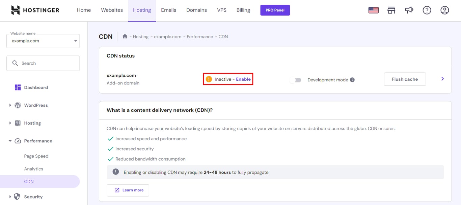Toggle Development mode on
The width and height of the screenshot is (461, 205).
[295, 80]
